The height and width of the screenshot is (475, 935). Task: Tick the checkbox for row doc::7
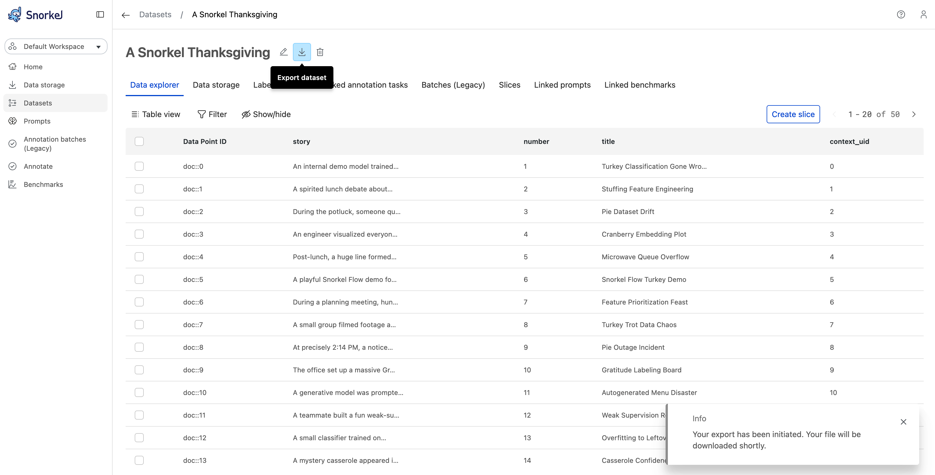[139, 325]
